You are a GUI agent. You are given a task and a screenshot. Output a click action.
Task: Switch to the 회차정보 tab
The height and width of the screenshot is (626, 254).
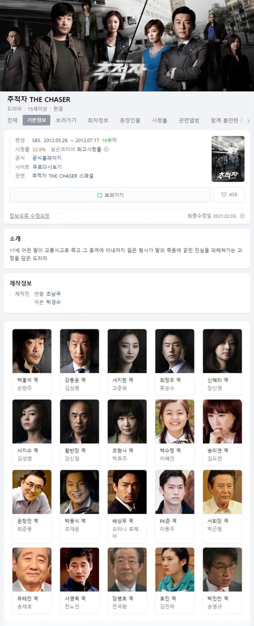coord(98,120)
